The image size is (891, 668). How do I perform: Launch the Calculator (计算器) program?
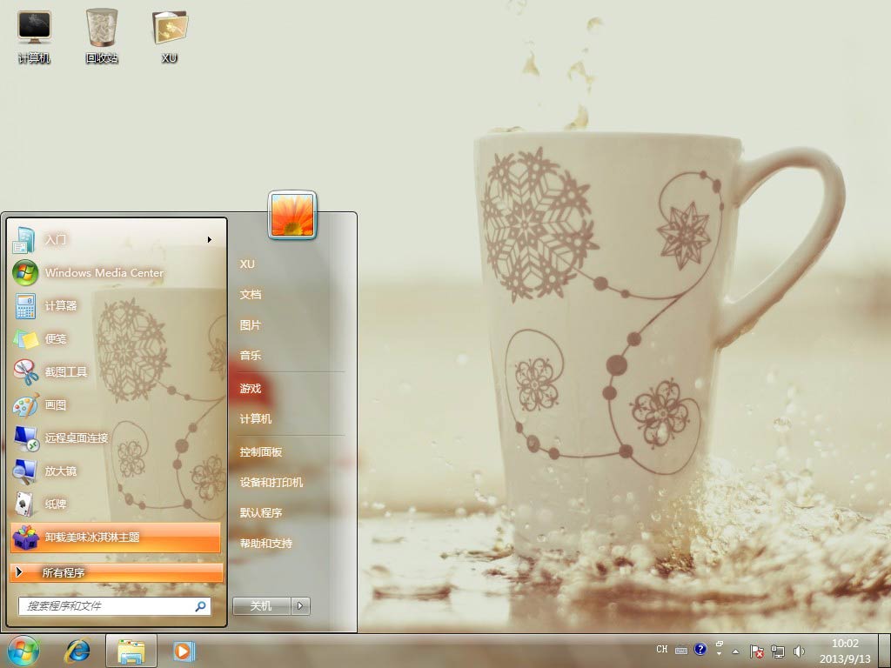click(x=61, y=305)
